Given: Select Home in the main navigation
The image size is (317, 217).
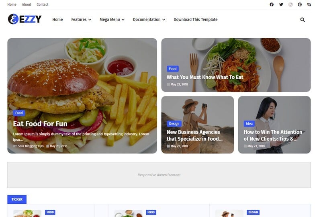Looking at the screenshot, I should (x=57, y=20).
